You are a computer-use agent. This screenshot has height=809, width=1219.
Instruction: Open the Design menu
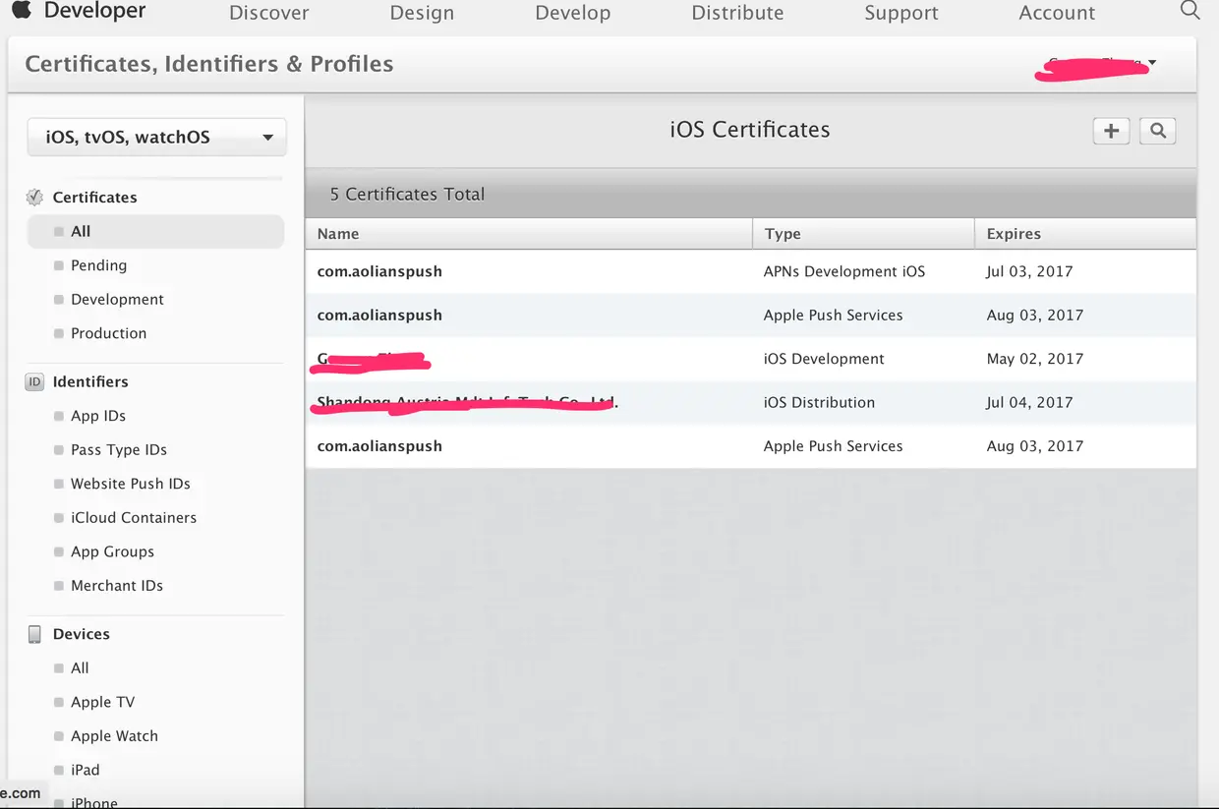click(x=422, y=13)
